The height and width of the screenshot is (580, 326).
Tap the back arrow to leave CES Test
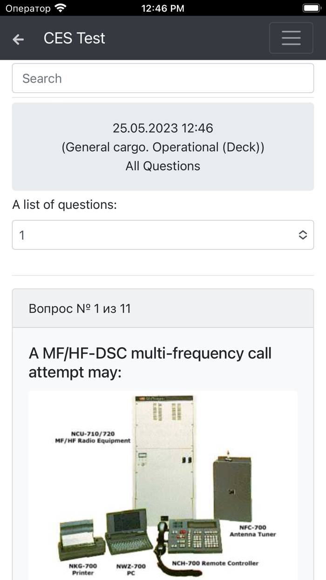coord(18,39)
